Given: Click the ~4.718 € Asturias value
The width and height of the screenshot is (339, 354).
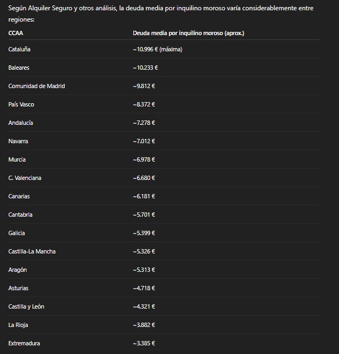Looking at the screenshot, I should tap(144, 288).
